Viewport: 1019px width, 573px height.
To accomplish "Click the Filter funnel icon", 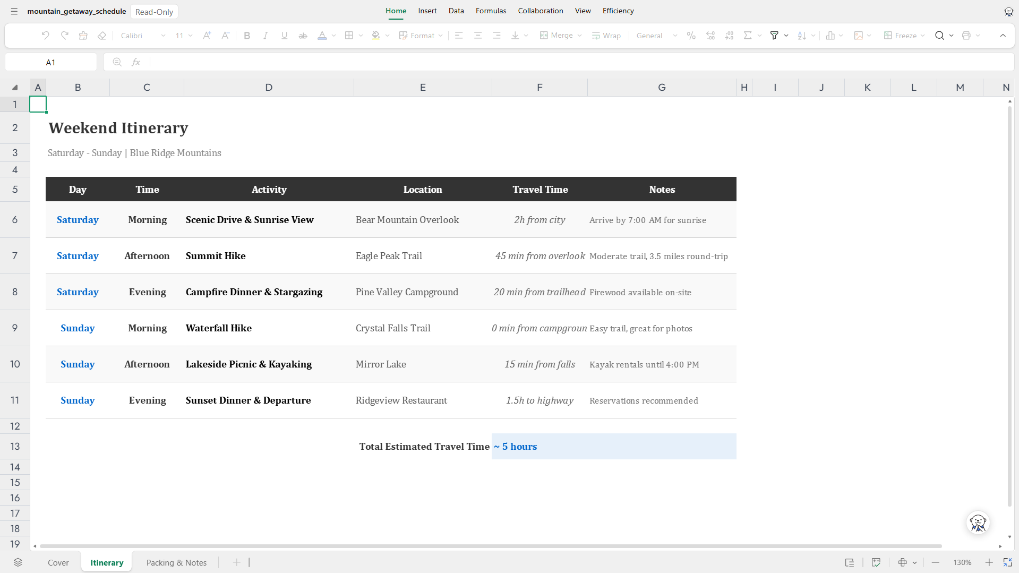I will (x=774, y=36).
